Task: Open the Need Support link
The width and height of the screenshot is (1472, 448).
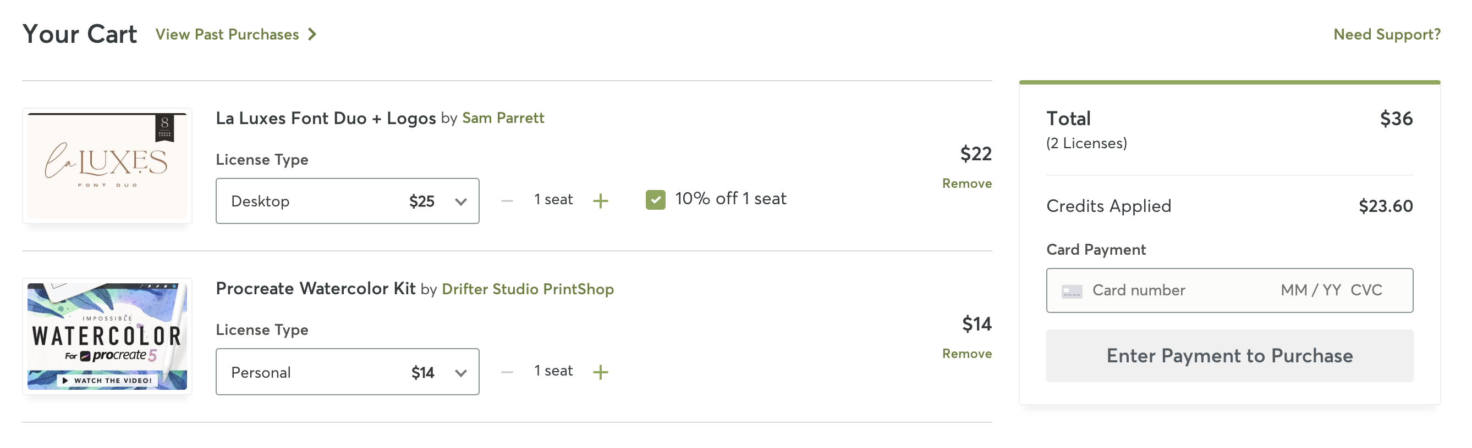Action: pos(1387,34)
